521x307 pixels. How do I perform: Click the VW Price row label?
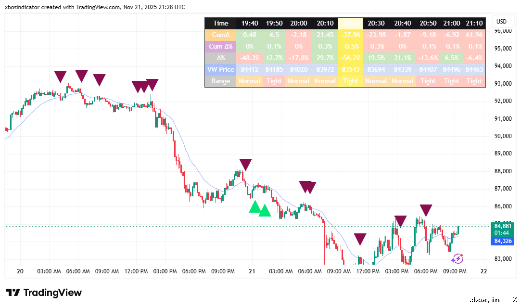coord(221,69)
